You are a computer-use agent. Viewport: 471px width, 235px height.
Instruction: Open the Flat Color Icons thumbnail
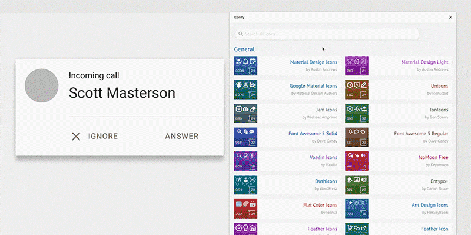point(246,208)
